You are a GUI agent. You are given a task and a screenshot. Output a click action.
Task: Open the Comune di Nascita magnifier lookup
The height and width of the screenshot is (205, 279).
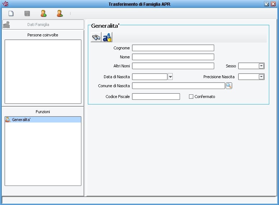[229, 86]
